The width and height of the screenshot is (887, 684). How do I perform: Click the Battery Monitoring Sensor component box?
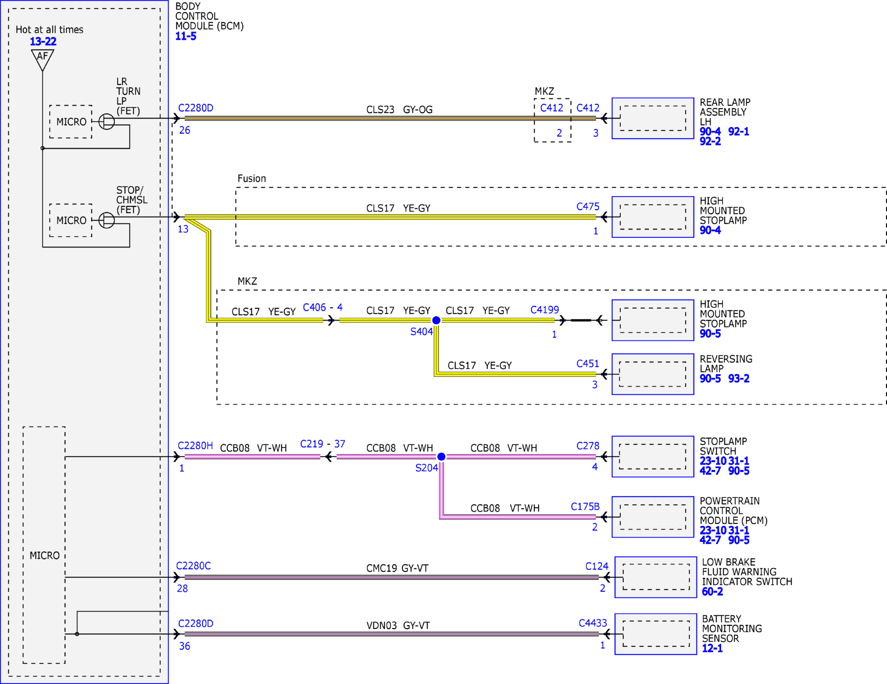pyautogui.click(x=655, y=634)
